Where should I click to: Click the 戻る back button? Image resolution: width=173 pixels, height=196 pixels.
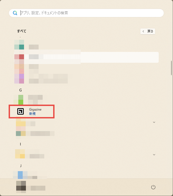click(x=148, y=31)
